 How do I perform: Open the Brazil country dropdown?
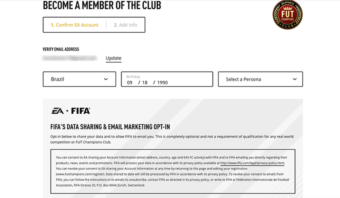coord(79,79)
